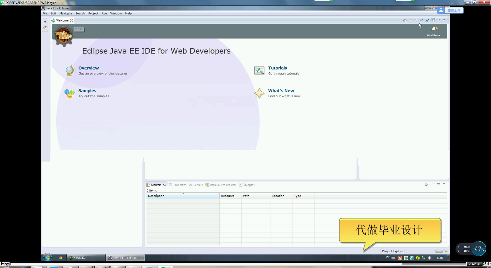The height and width of the screenshot is (268, 491).
Task: Click the Type column header
Action: coord(304,196)
